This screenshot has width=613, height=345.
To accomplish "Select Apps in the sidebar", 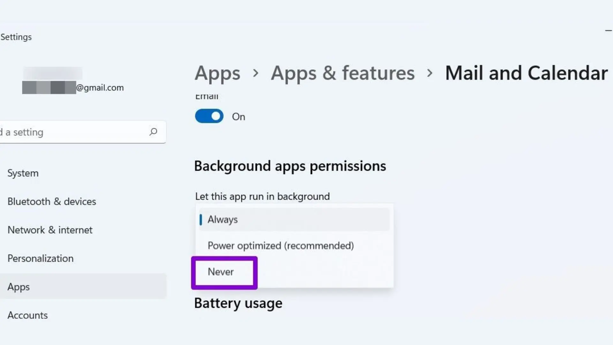I will pos(19,287).
